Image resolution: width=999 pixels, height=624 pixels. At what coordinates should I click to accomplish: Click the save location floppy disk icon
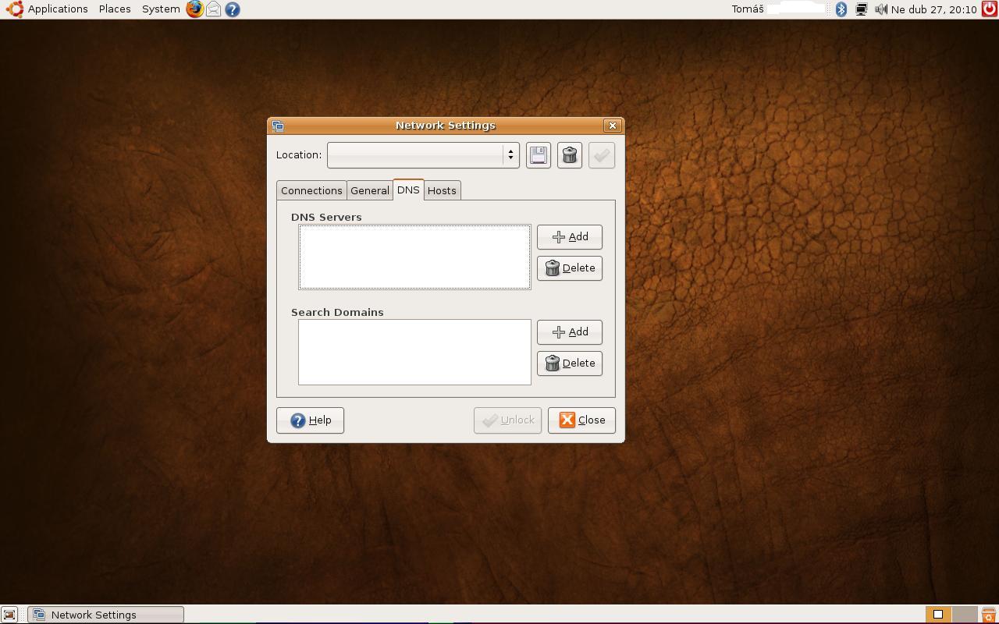pos(539,155)
